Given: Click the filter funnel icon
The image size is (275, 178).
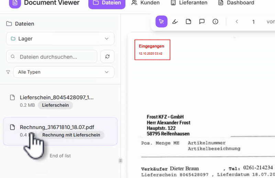Looking at the screenshot, I should point(8,72).
